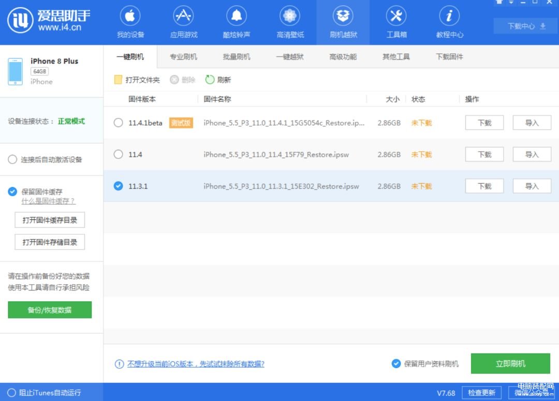This screenshot has width=559, height=401.
Task: Open the 酷炫铃声 ringtones section
Action: click(x=237, y=22)
